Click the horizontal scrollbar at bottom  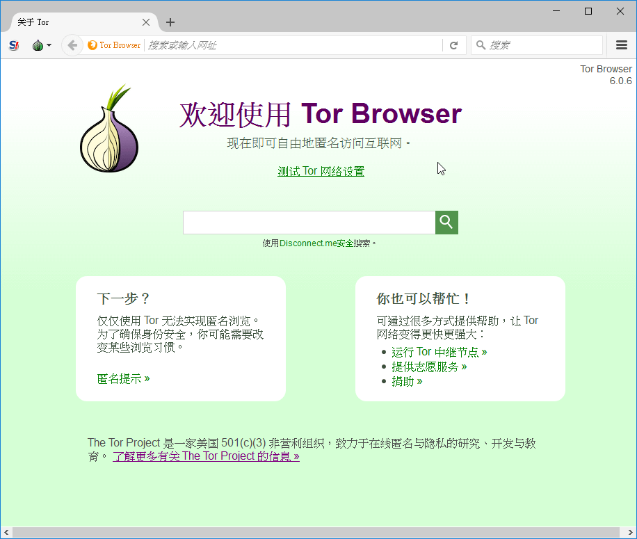313,533
